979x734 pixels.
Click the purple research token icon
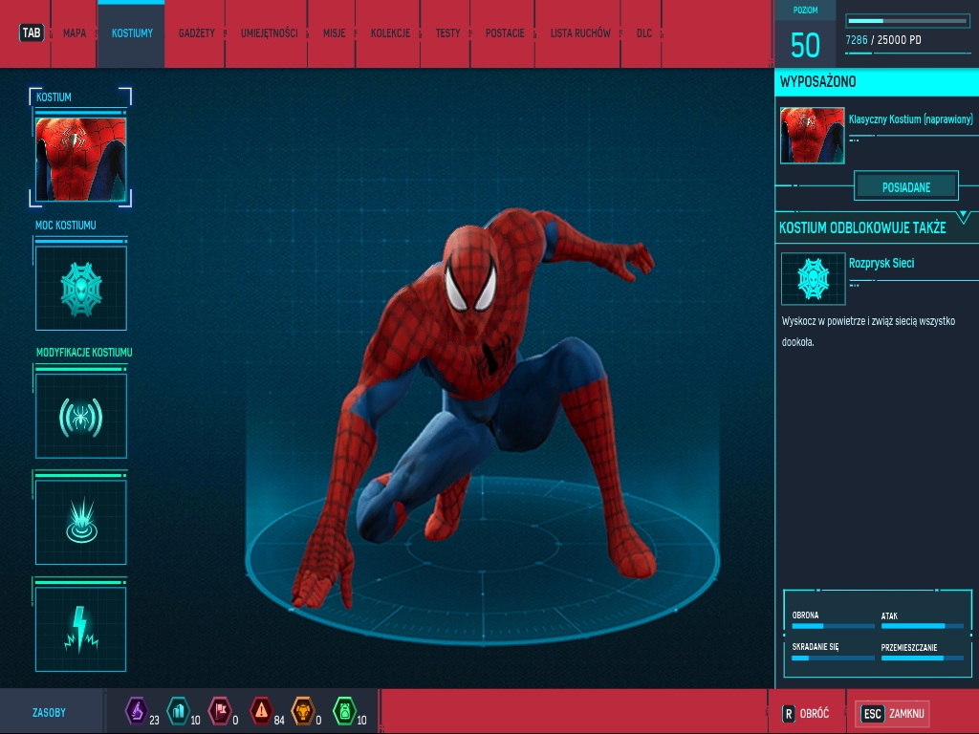click(137, 711)
